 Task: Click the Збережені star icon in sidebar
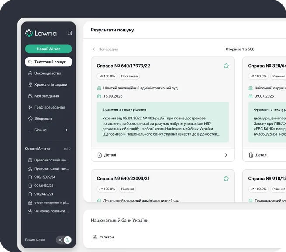click(30, 119)
